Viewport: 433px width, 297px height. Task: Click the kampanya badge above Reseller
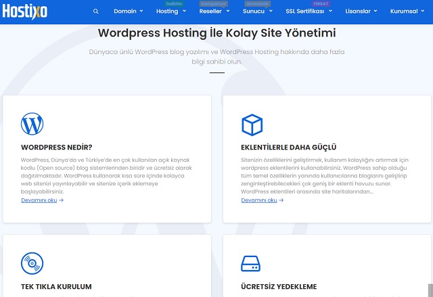click(x=214, y=3)
